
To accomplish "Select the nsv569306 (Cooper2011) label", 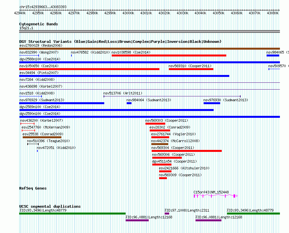I will (x=173, y=154).
